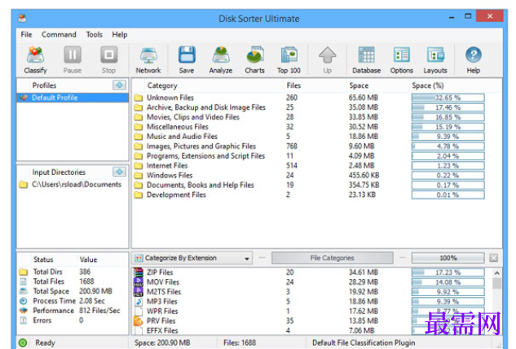Viewport: 516px width, 349px height.
Task: Select Archive, Backup and Disk Image Files row
Action: coord(309,107)
